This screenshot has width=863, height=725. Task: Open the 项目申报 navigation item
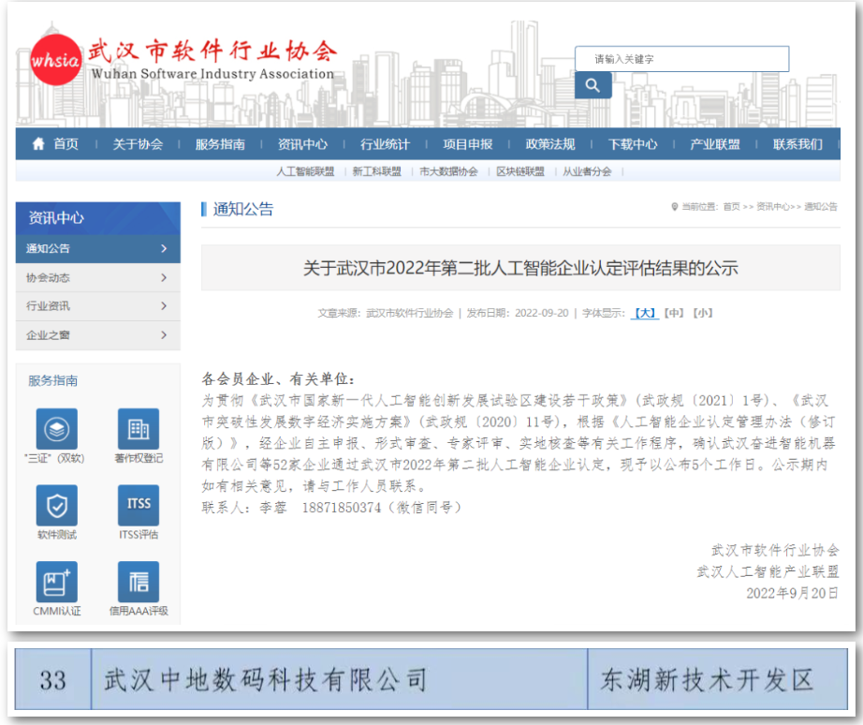coord(468,144)
